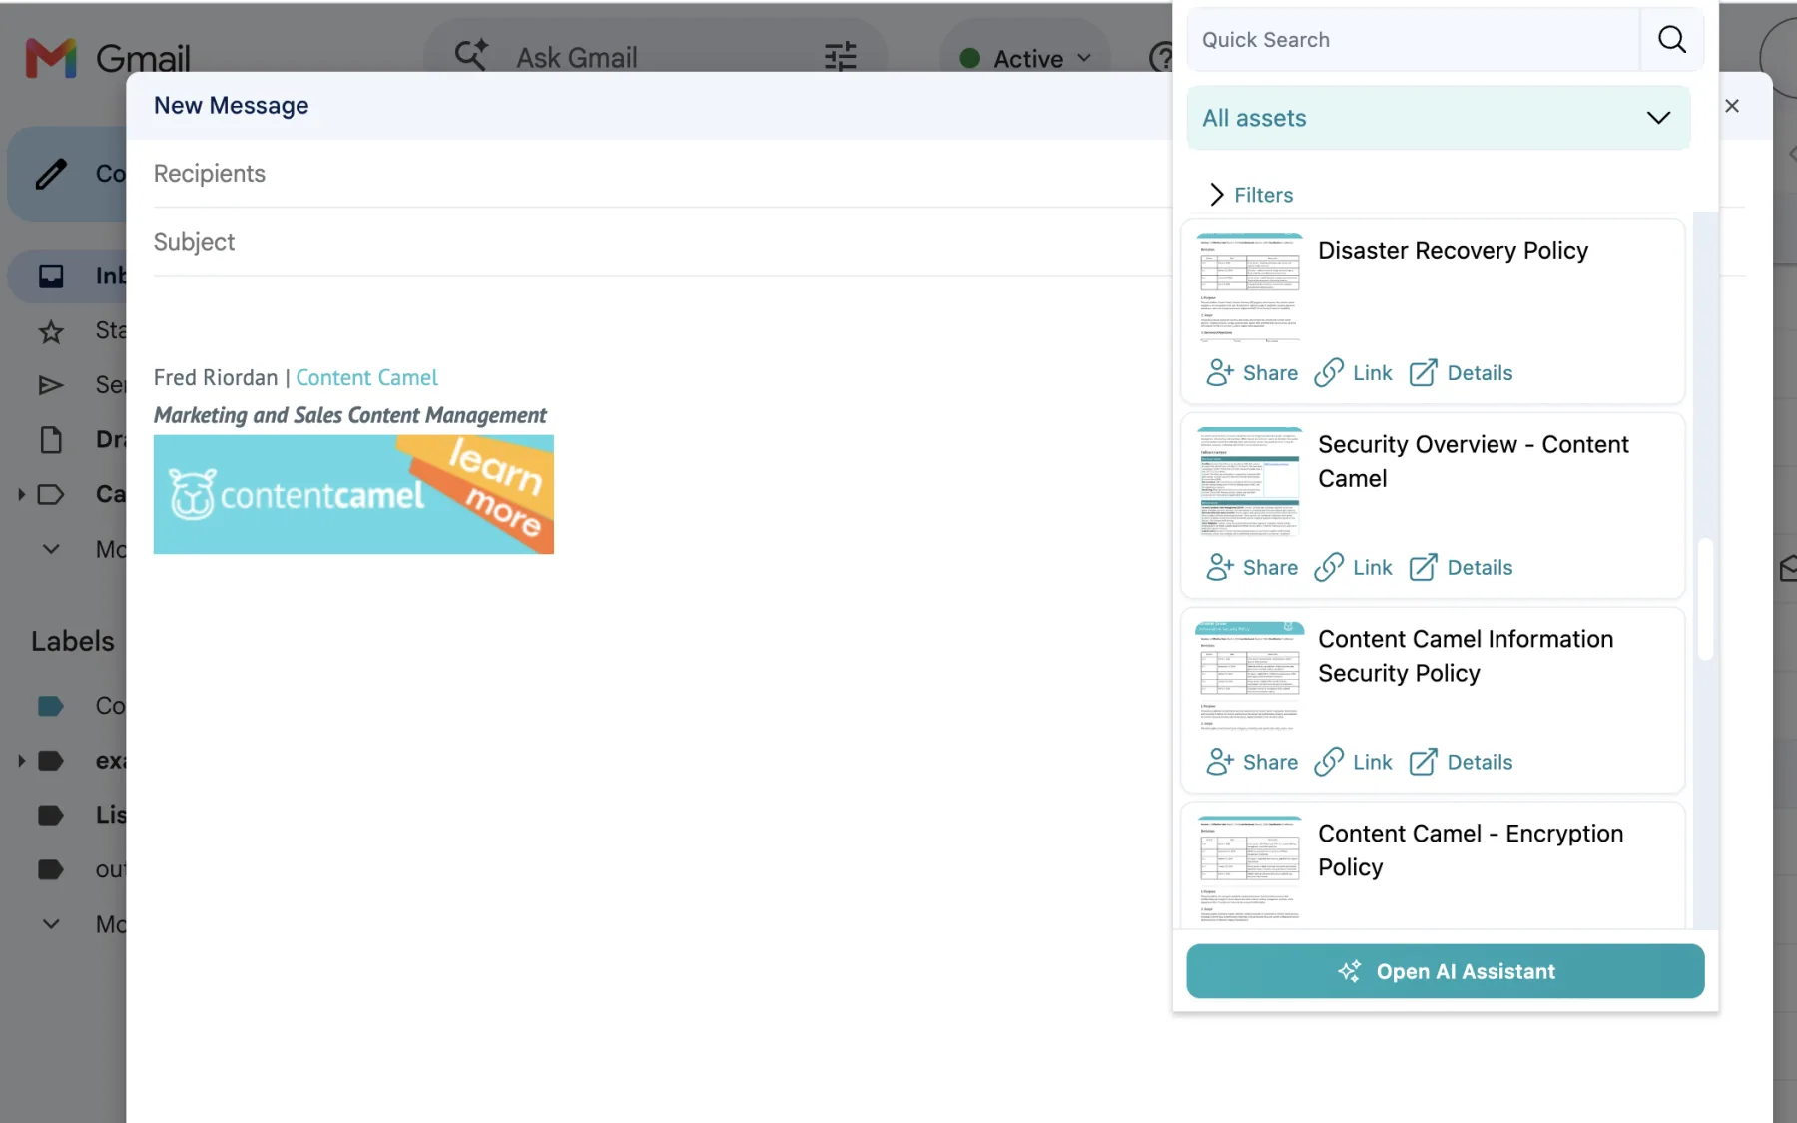The width and height of the screenshot is (1797, 1123).
Task: Open the Starred folder star icon
Action: 51,331
